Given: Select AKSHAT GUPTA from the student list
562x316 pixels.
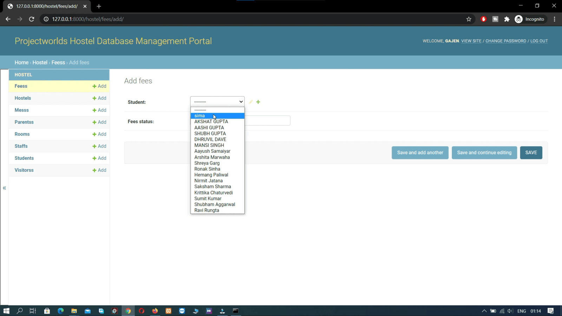Looking at the screenshot, I should [211, 121].
